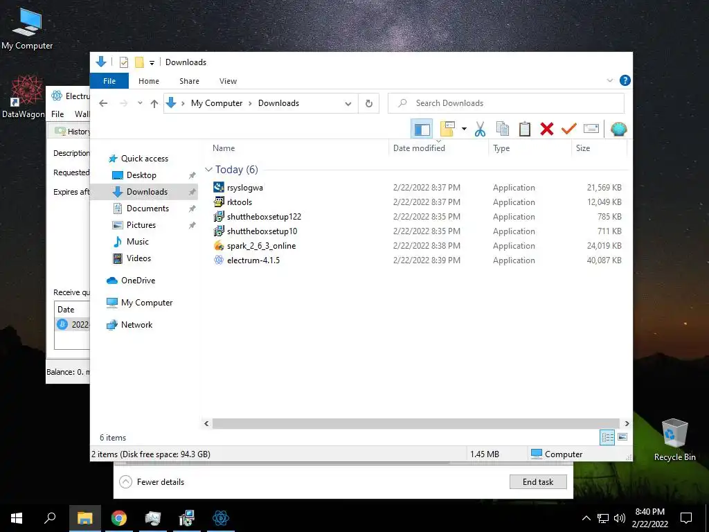Viewport: 709px width, 532px height.
Task: Collapse the Today (6) group
Action: point(208,170)
